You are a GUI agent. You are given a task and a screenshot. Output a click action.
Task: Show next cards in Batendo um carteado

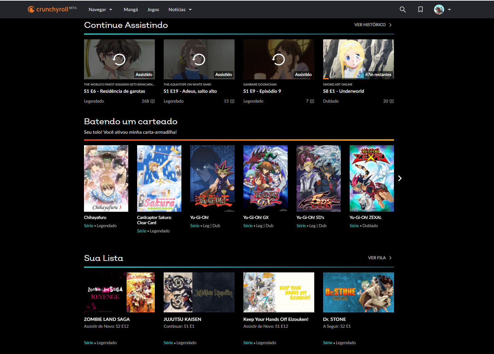click(x=400, y=178)
